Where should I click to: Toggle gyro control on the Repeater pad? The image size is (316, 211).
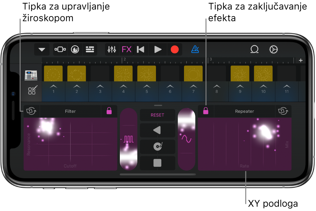tap(283, 111)
